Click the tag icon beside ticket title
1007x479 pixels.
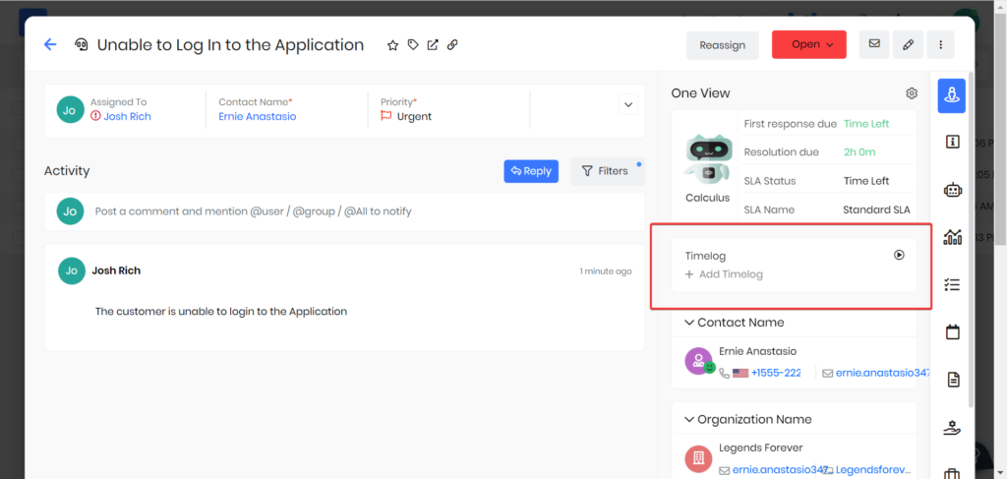(x=413, y=45)
